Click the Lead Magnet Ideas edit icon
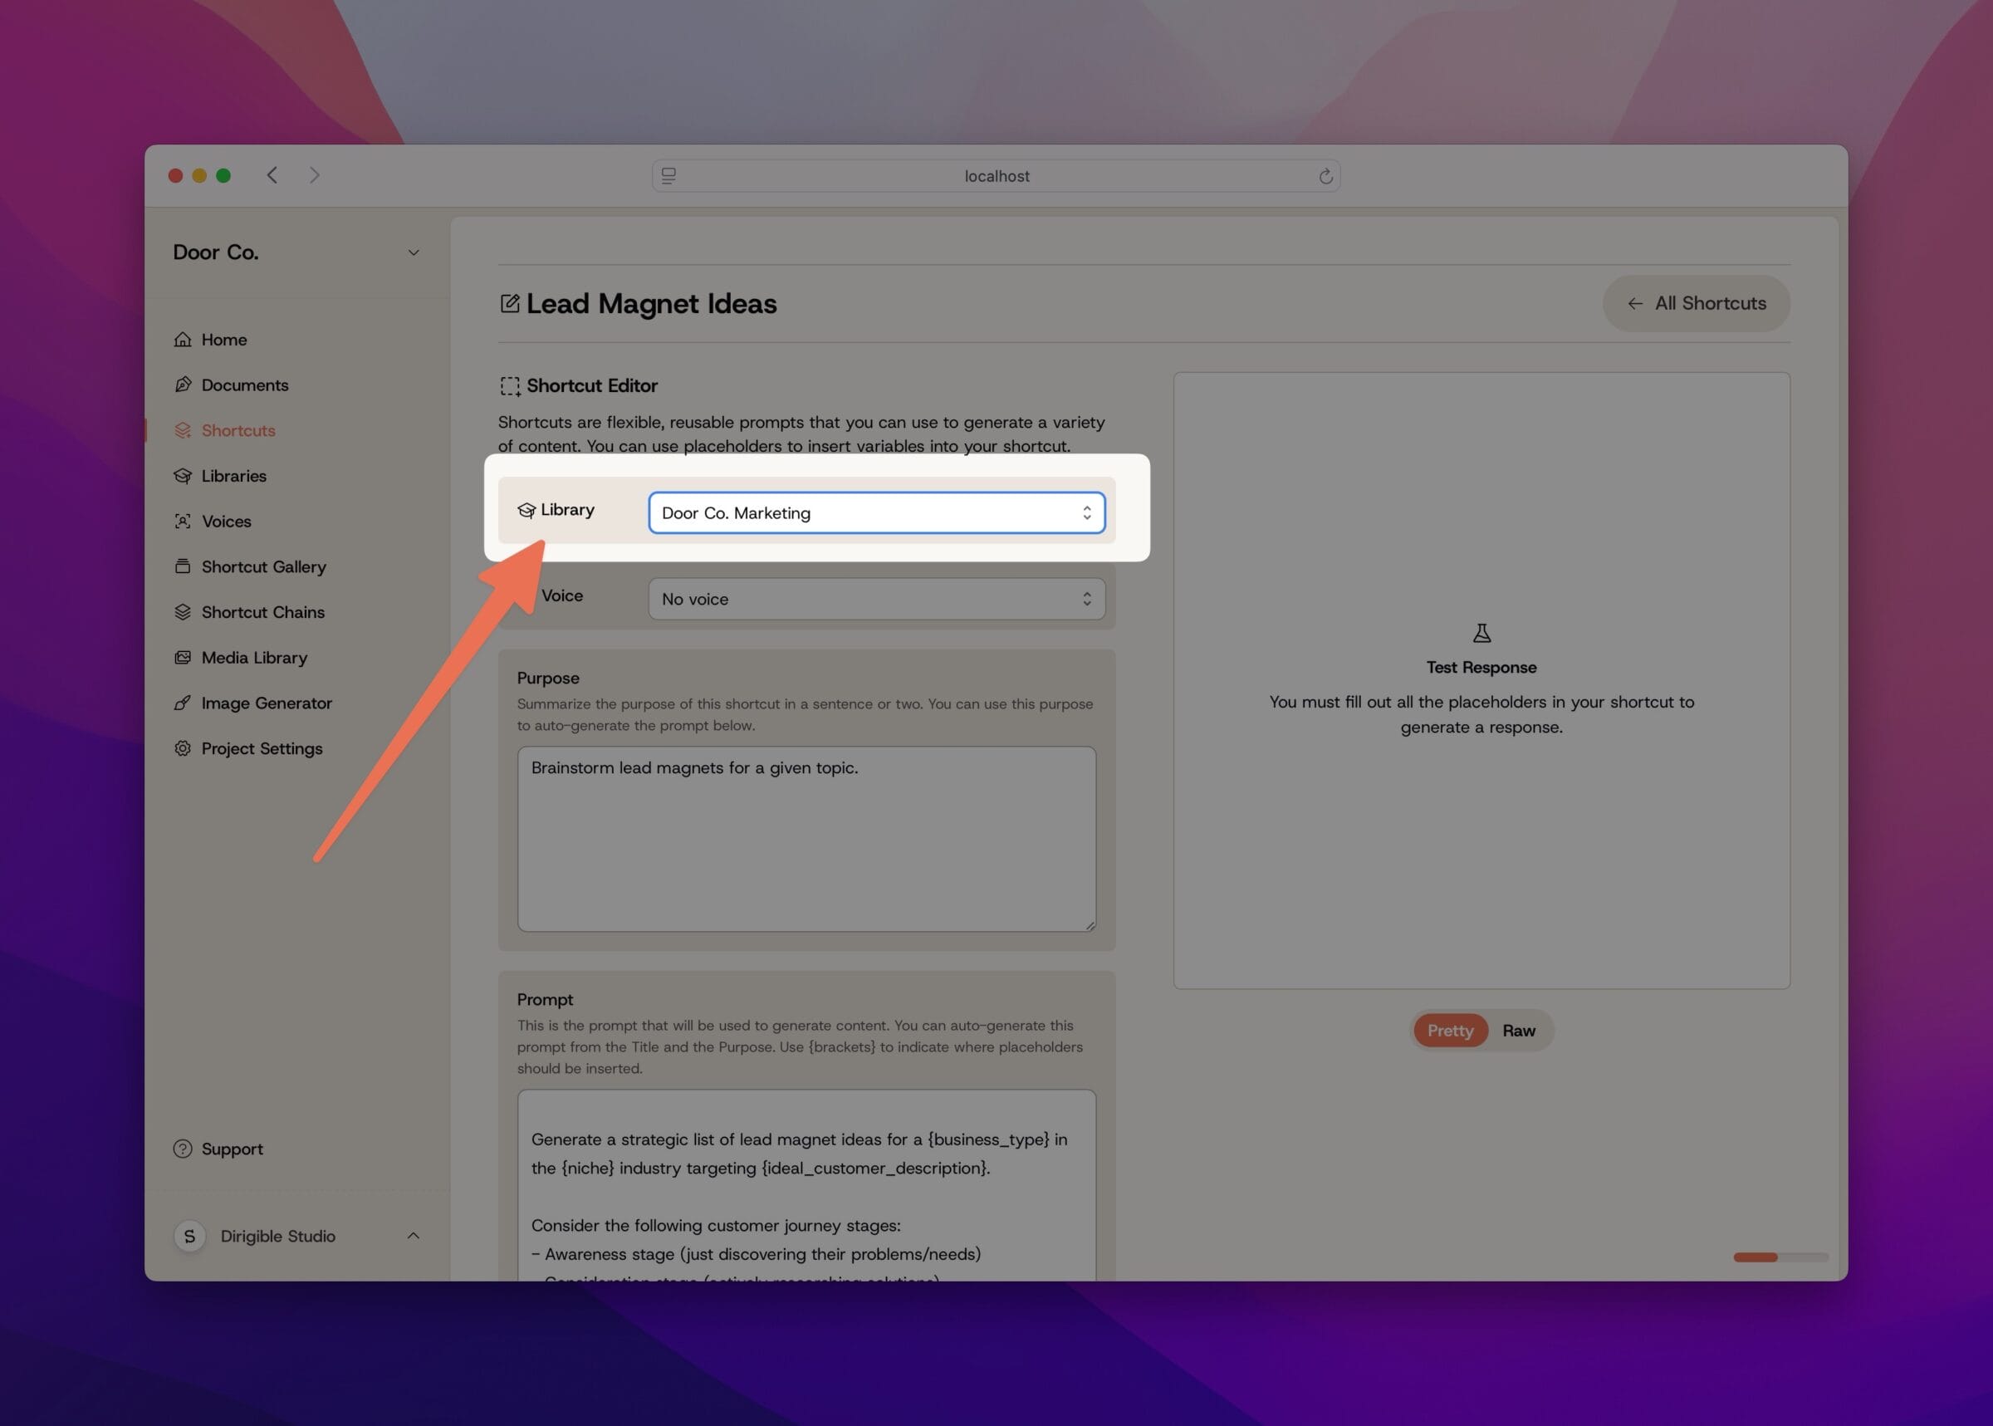The width and height of the screenshot is (1993, 1426). point(509,302)
